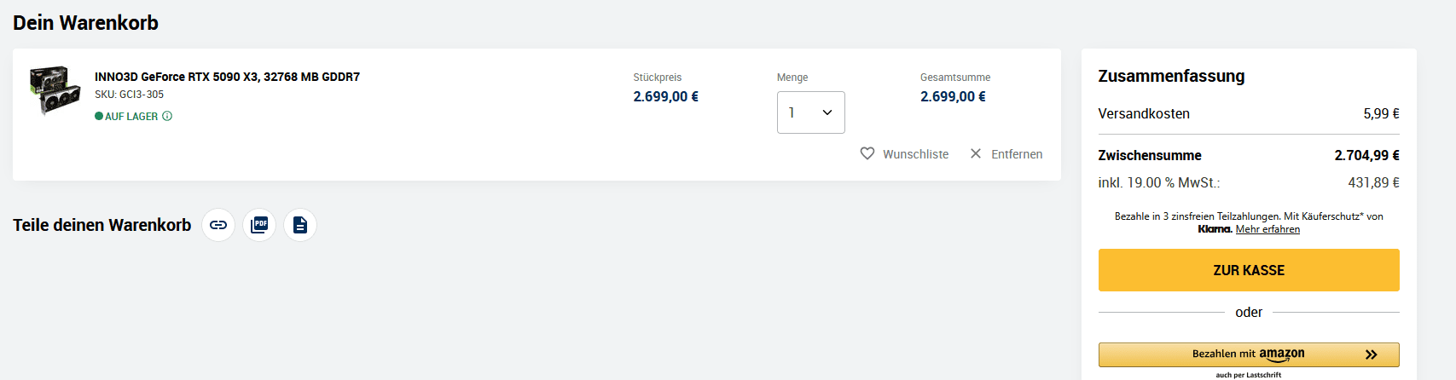Open INNO3D GeForce RTX 5090 X3 product title

click(x=227, y=77)
